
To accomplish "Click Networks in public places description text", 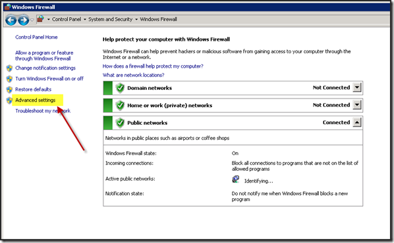I will point(167,138).
